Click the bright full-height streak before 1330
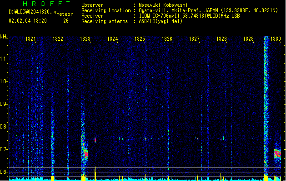286x181 pixels. coord(266,105)
